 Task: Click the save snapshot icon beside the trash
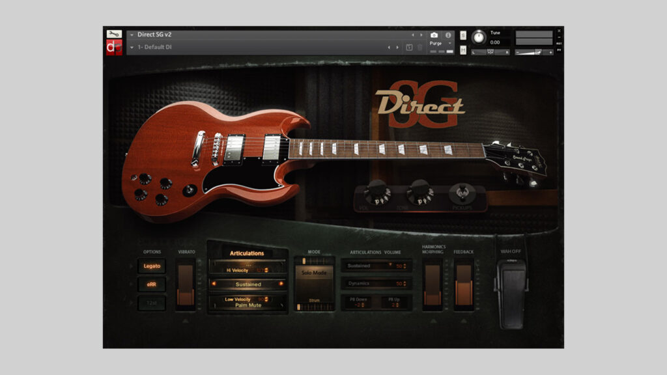click(x=410, y=47)
